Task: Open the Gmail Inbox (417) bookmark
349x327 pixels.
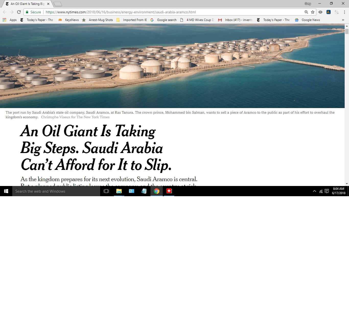Action: (236, 20)
